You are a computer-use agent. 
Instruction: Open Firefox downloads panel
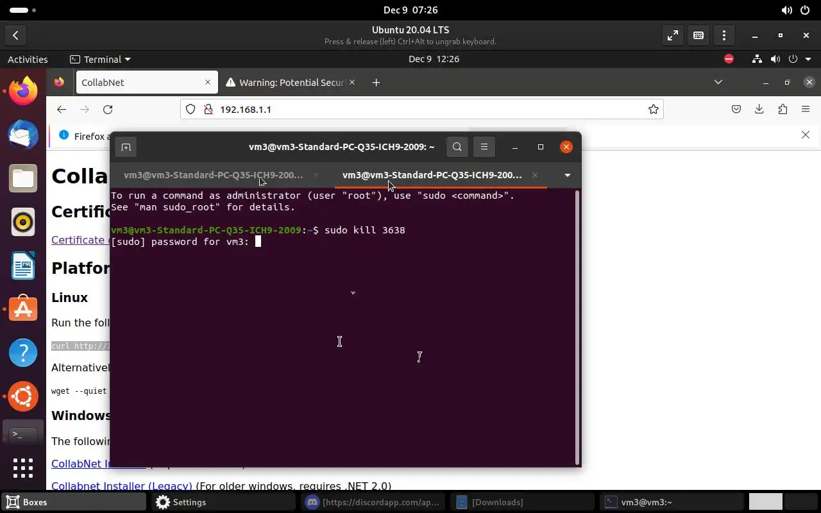tap(759, 110)
